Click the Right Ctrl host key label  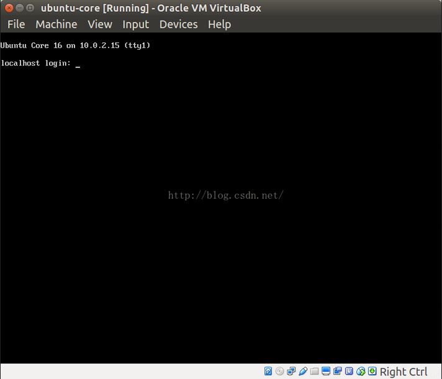coord(404,372)
